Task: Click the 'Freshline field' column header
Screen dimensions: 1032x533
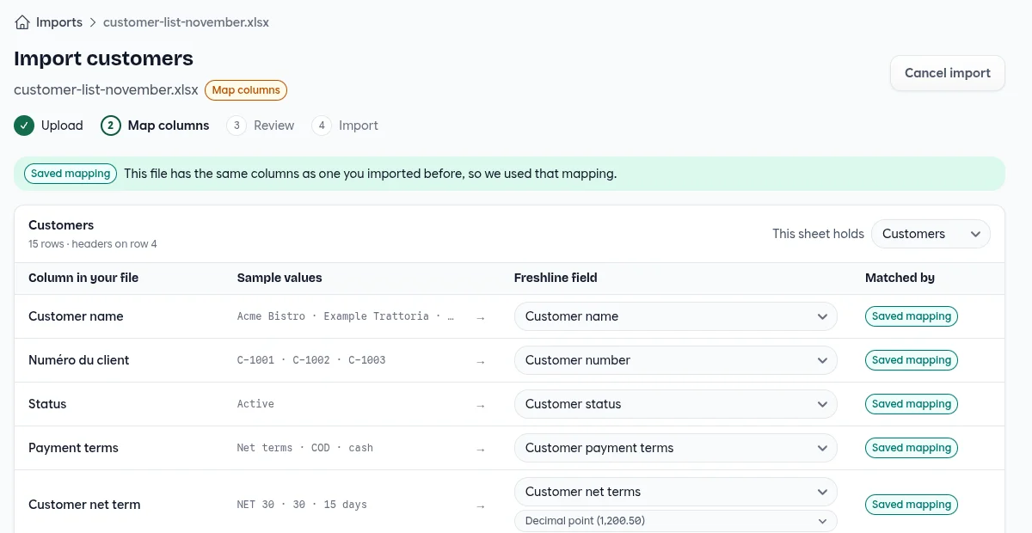Action: tap(556, 278)
